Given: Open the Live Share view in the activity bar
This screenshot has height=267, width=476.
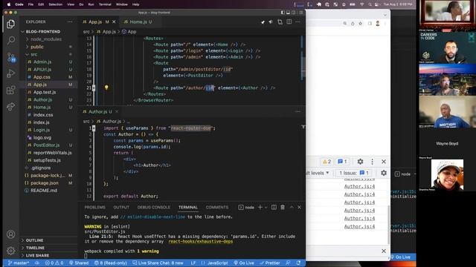Looking at the screenshot, I should 11,107.
